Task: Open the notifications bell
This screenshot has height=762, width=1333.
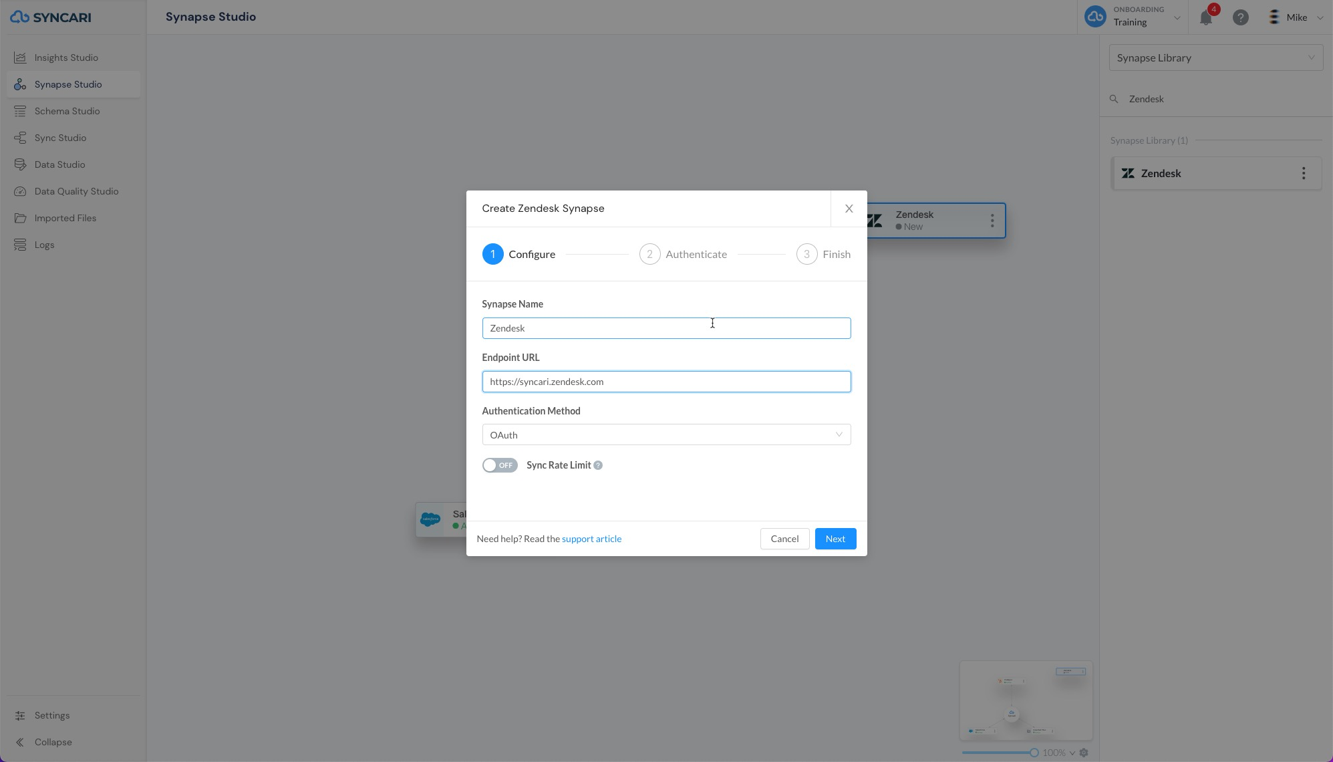Action: [x=1206, y=17]
